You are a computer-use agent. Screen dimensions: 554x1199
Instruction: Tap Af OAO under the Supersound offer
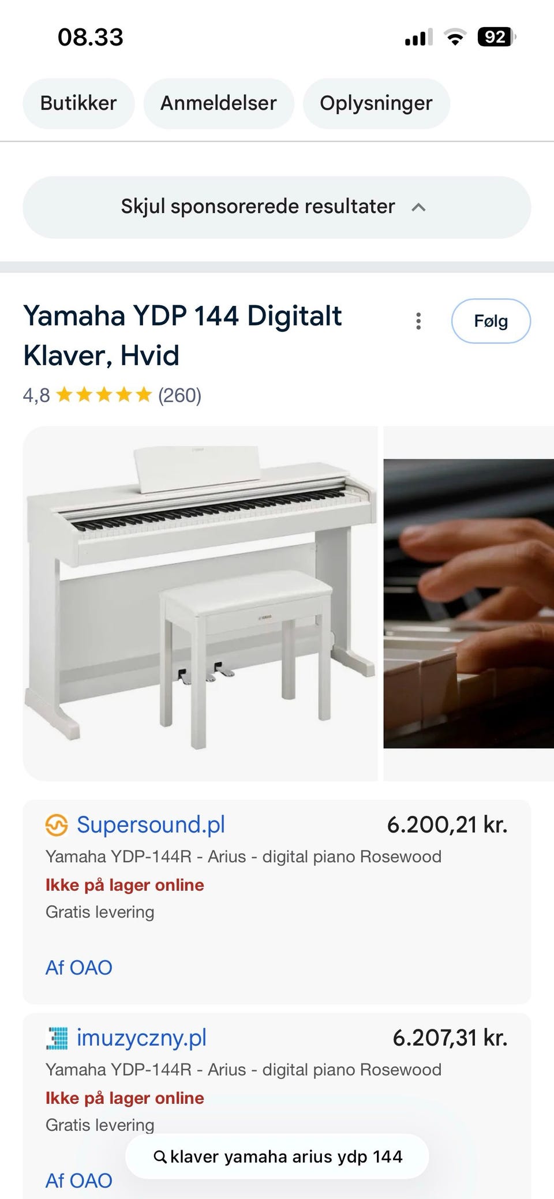click(79, 968)
